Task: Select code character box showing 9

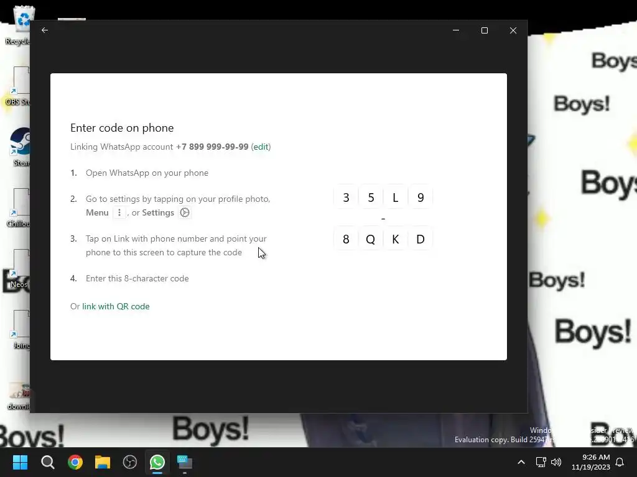Action: [421, 197]
